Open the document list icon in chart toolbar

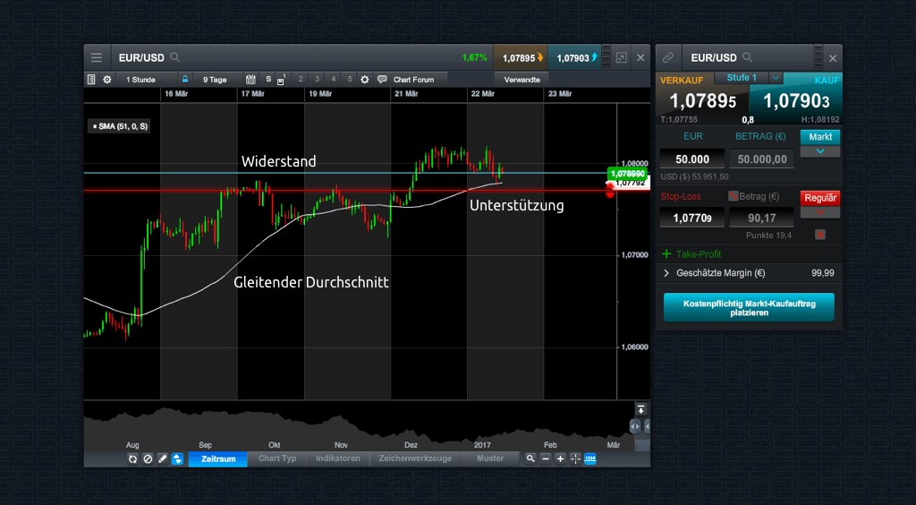tap(91, 80)
